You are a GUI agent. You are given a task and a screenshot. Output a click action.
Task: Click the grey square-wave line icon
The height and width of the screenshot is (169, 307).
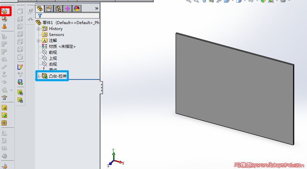pyautogui.click(x=30, y=19)
